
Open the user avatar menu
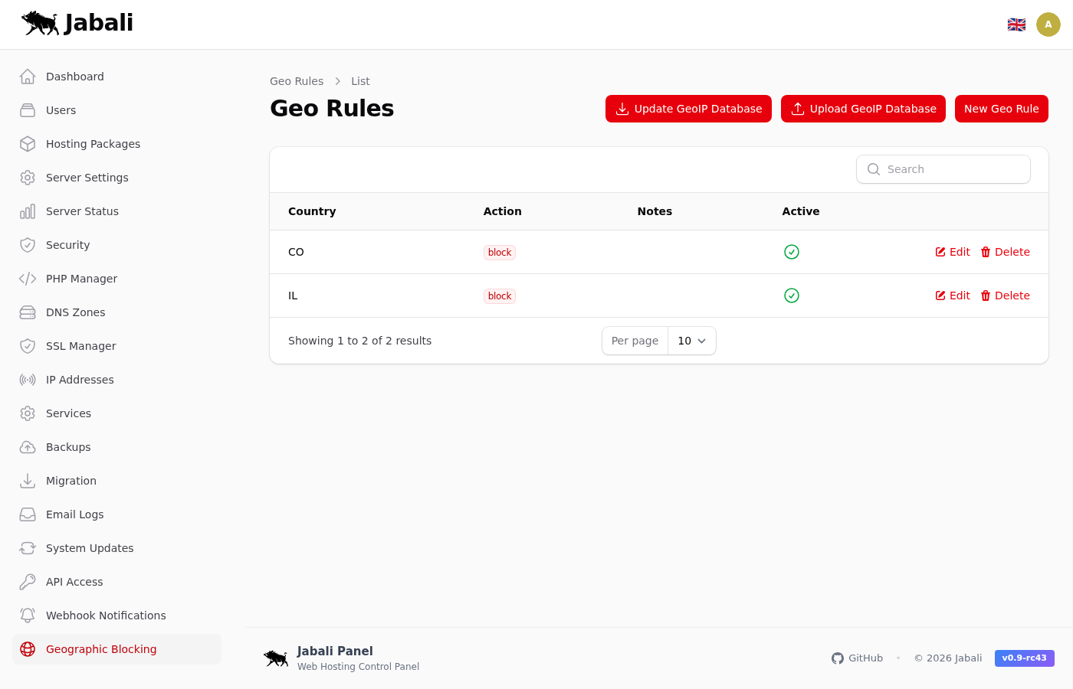pos(1048,24)
